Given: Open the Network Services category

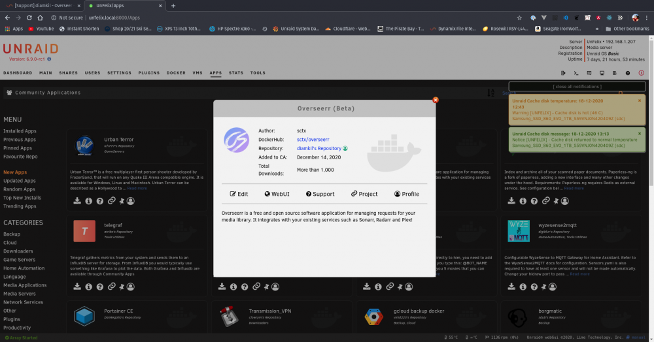Looking at the screenshot, I should point(23,302).
